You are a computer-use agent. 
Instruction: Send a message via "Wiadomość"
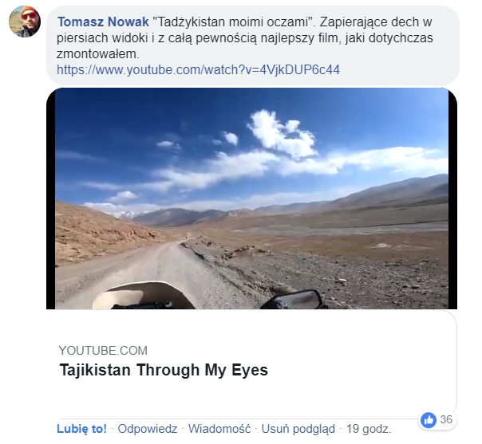219,429
